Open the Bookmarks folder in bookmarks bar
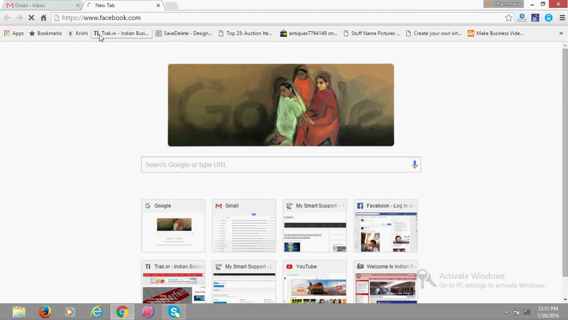This screenshot has height=320, width=568. pos(45,33)
